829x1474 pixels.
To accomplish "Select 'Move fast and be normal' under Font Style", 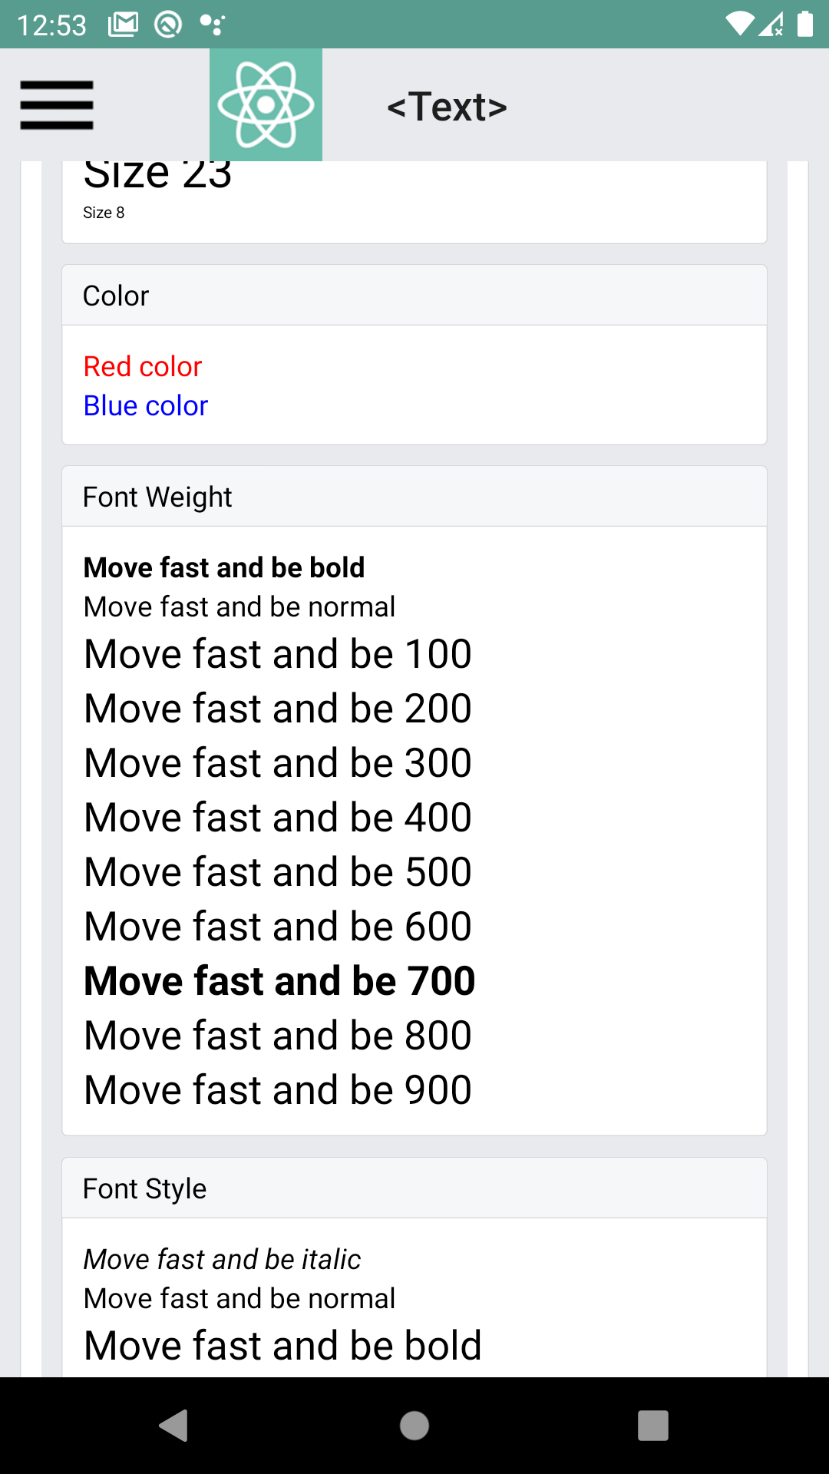I will pyautogui.click(x=238, y=1298).
